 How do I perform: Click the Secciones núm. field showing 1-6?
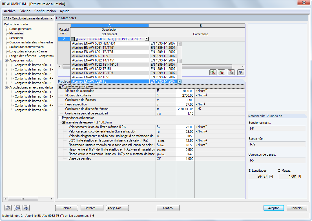(277, 129)
